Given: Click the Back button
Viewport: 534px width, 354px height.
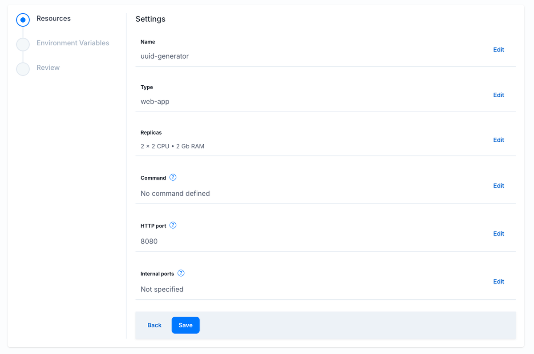Looking at the screenshot, I should 154,325.
